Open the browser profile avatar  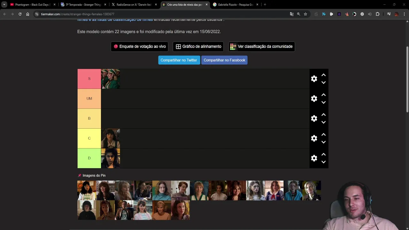click(x=397, y=14)
